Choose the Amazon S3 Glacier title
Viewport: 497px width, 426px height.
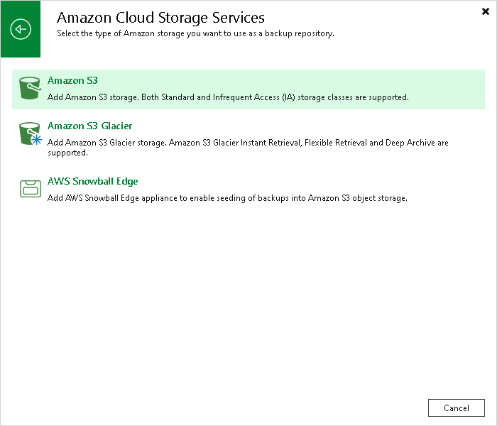89,126
